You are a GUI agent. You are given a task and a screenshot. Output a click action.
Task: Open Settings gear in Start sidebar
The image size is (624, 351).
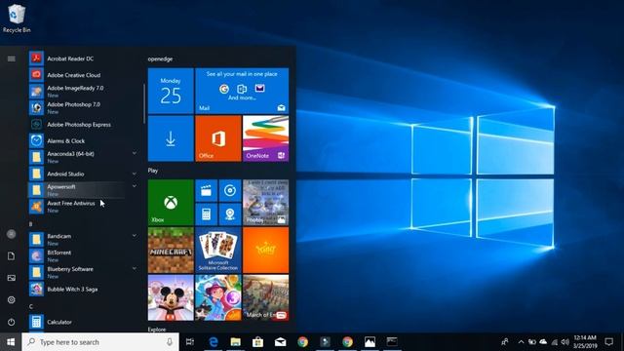pyautogui.click(x=11, y=299)
